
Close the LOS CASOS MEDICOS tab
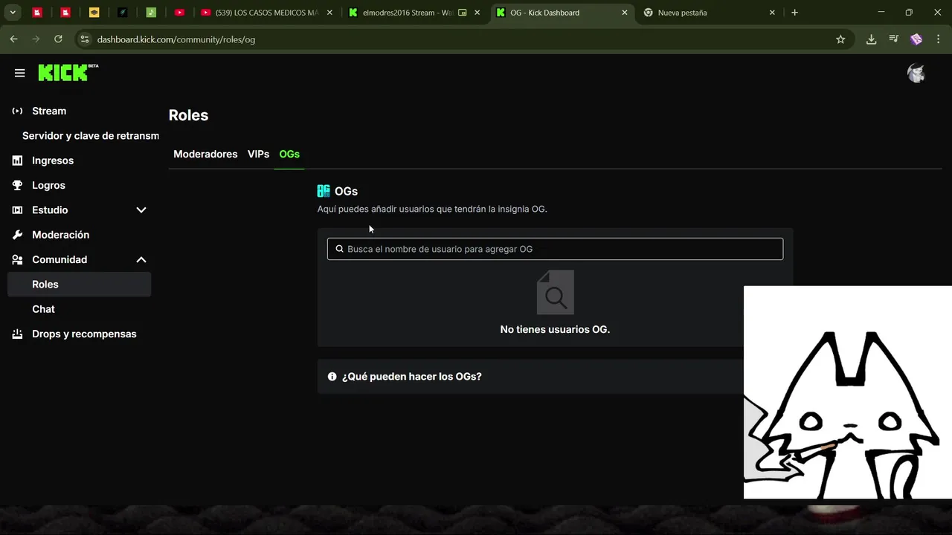pos(329,13)
